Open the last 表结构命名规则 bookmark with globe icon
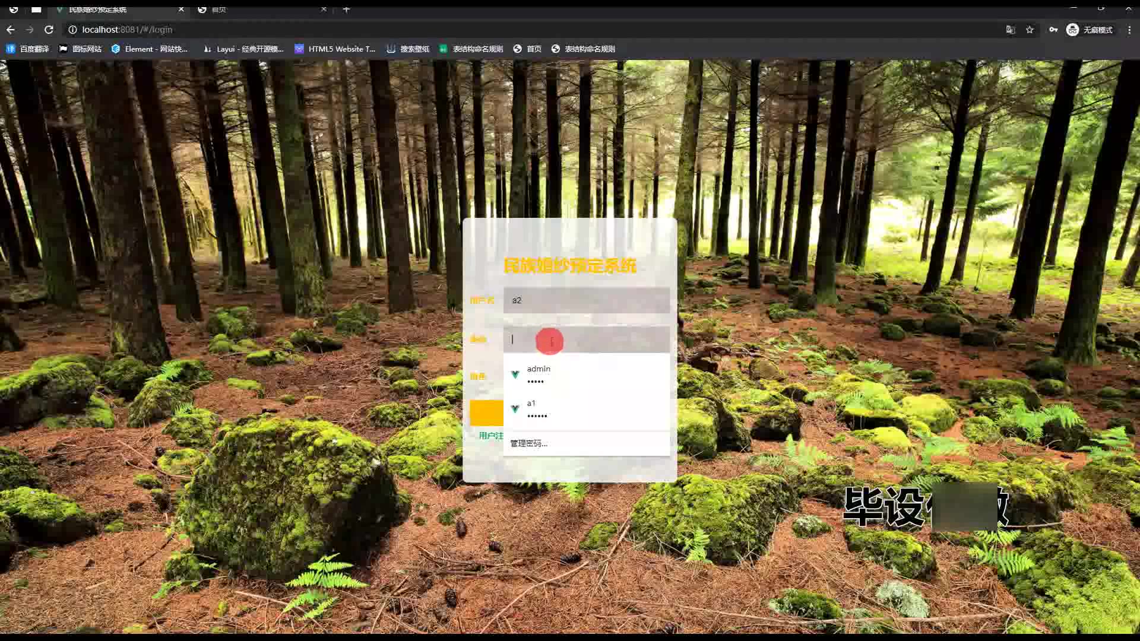 tap(583, 49)
